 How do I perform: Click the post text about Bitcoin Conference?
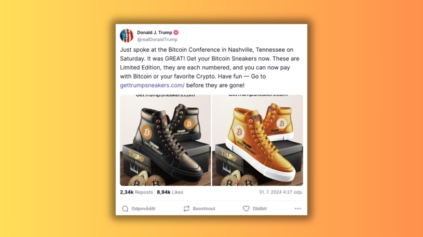(x=210, y=67)
